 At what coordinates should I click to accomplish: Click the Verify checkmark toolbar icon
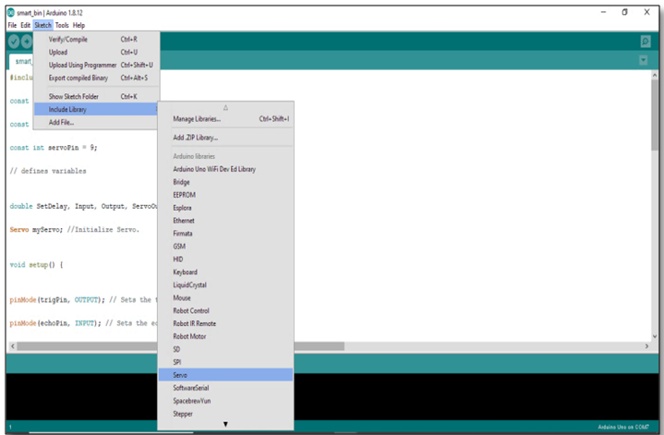pos(14,41)
